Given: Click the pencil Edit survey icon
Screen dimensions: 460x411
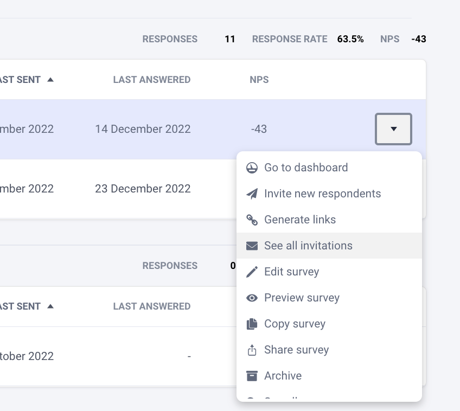Looking at the screenshot, I should coord(252,272).
